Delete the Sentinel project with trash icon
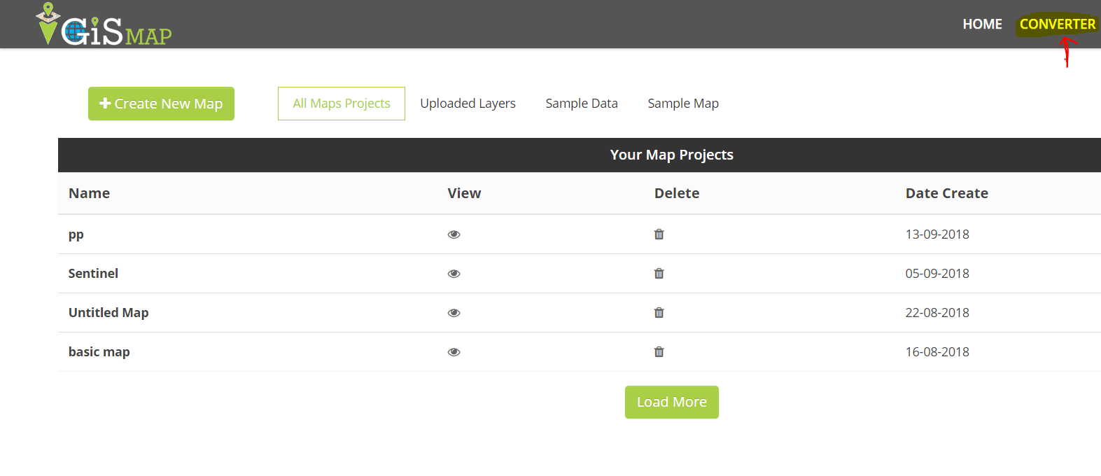The height and width of the screenshot is (476, 1101). [659, 274]
